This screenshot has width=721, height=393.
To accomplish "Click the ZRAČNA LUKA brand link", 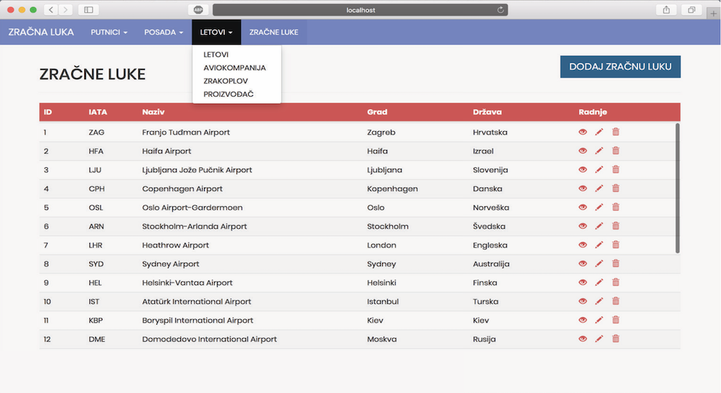I will click(41, 32).
